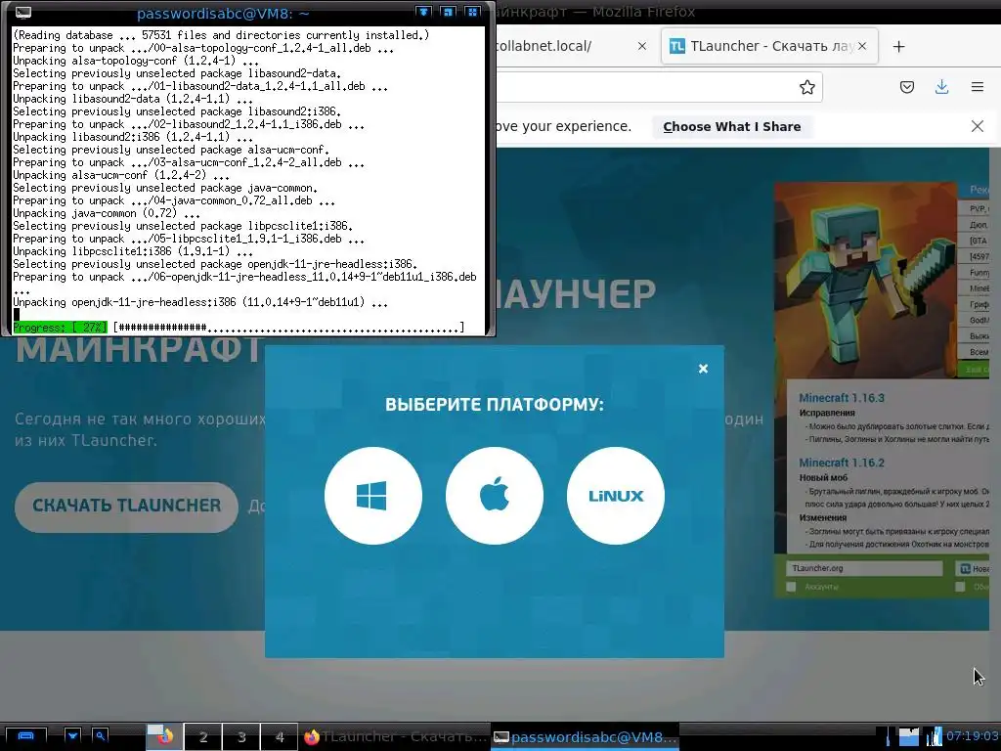This screenshot has height=751, width=1001.
Task: Click the 'Unpacking alsa-ucm-conf (1.2.4-2)' line
Action: (x=120, y=175)
